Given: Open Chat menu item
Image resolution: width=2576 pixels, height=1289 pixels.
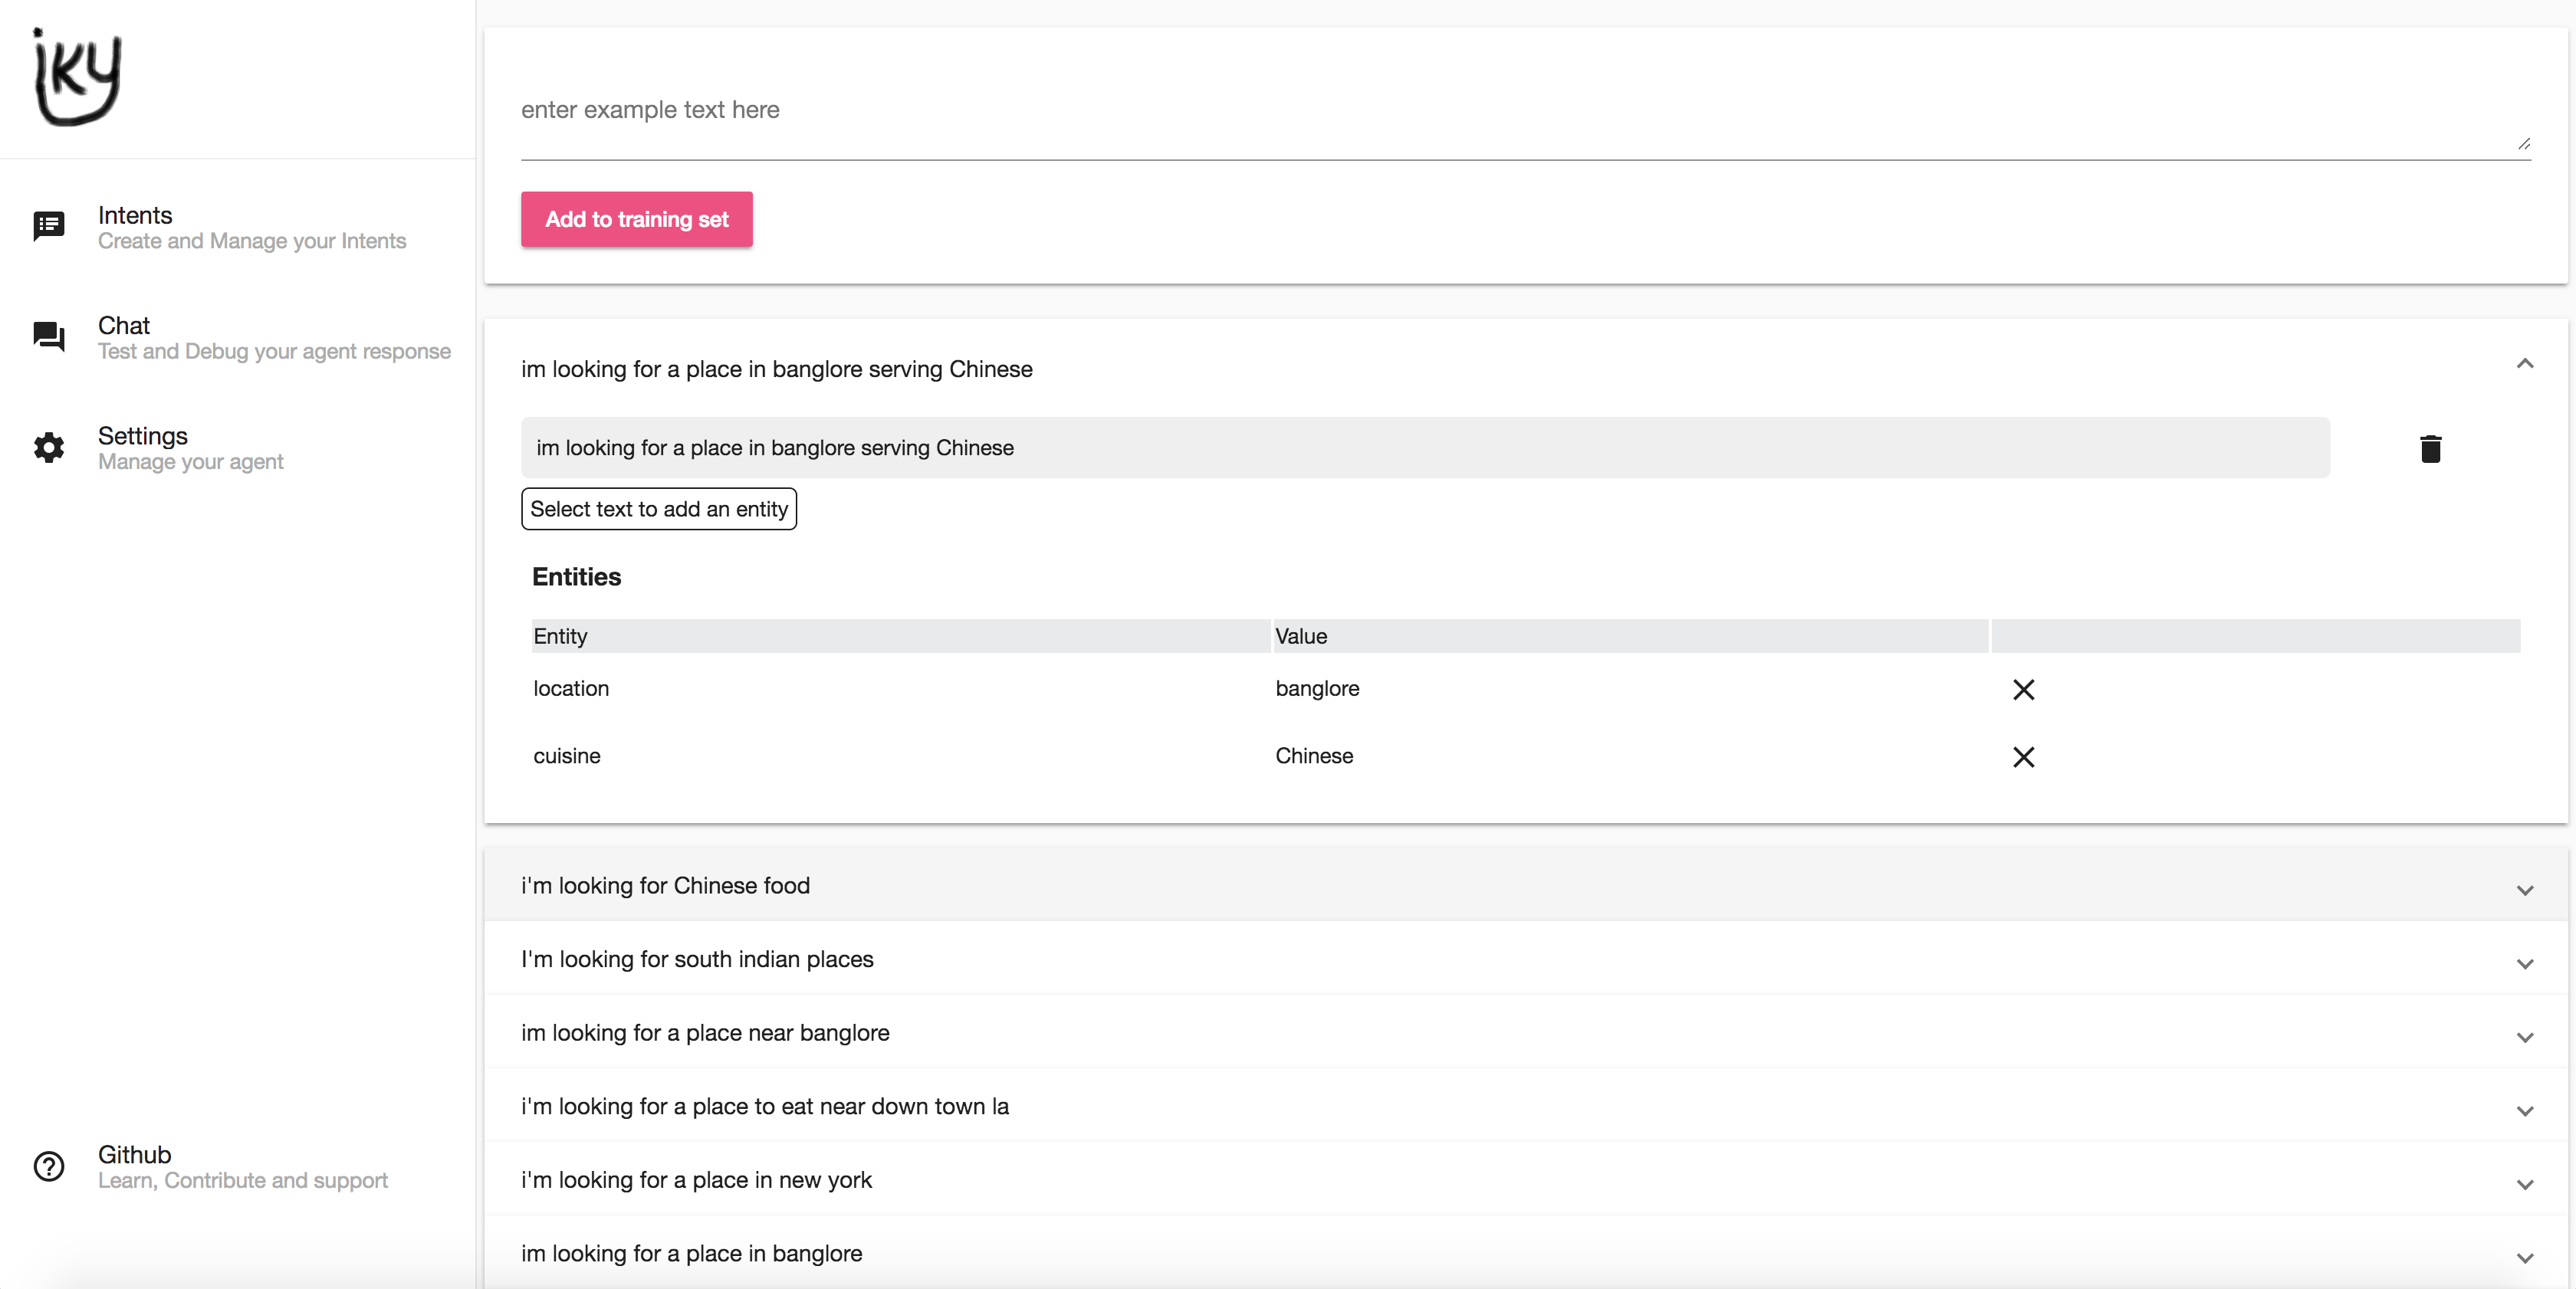Looking at the screenshot, I should (x=238, y=338).
